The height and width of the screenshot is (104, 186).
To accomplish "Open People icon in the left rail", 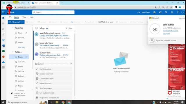I will (x=3, y=29).
